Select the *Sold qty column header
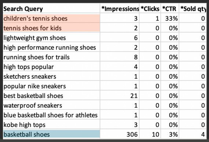 tap(193, 8)
